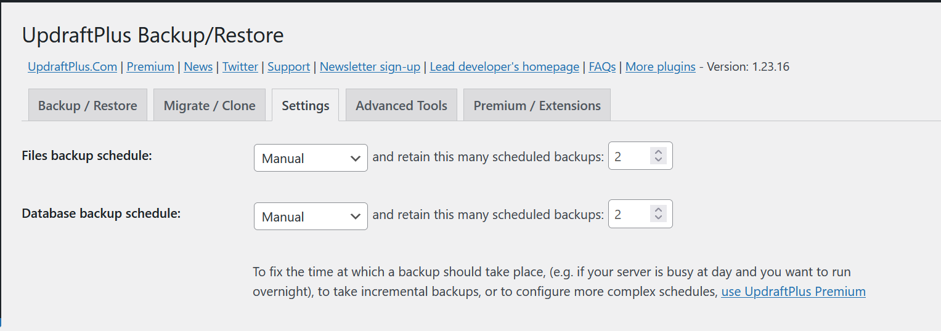This screenshot has height=331, width=941.
Task: Open the UpdraftPlus.Com link
Action: [72, 66]
